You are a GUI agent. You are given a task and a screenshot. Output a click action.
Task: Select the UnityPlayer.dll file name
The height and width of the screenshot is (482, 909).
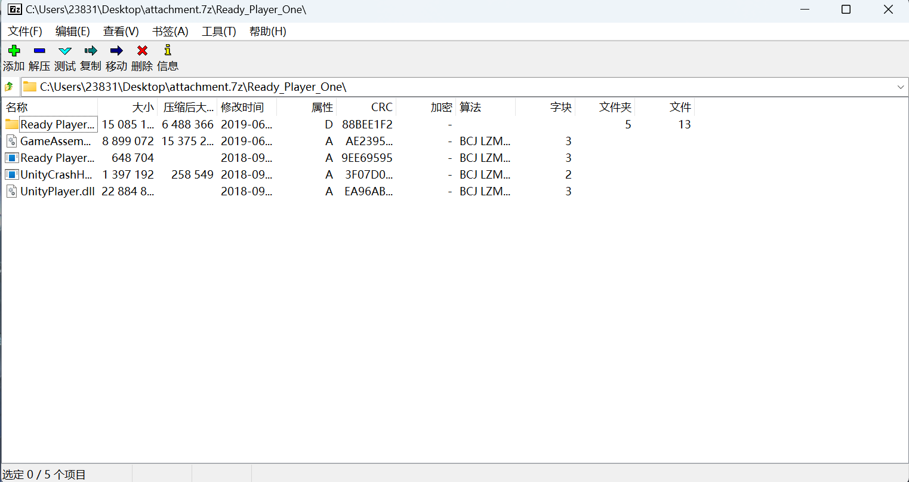click(57, 191)
